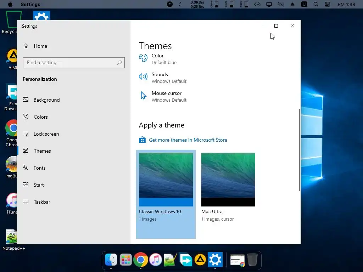This screenshot has height=272, width=363.
Task: Select the Classic Windows 10 theme thumbnail
Action: tap(166, 180)
